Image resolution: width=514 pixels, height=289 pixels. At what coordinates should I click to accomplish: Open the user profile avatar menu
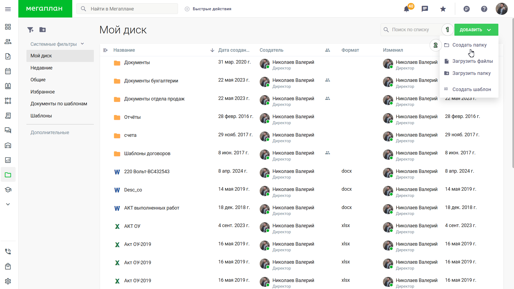click(502, 9)
